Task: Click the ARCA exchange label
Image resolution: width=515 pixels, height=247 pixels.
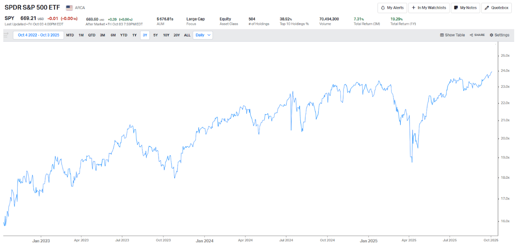Action: 80,8
